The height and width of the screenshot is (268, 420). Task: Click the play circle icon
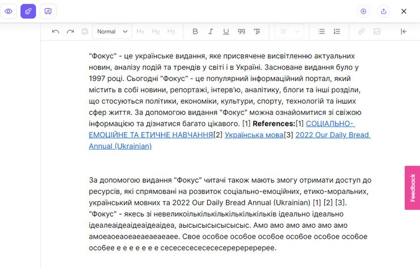click(363, 11)
